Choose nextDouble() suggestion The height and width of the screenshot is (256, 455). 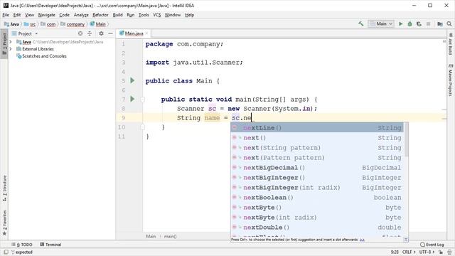click(x=317, y=228)
